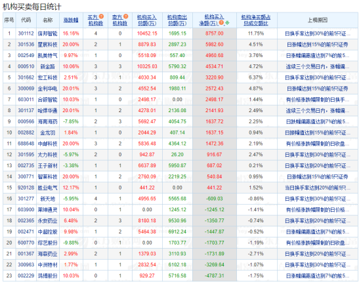Viewport: 361px width, 286px height.
Task: Open 海南海药 stock name link
Action: coord(48,121)
